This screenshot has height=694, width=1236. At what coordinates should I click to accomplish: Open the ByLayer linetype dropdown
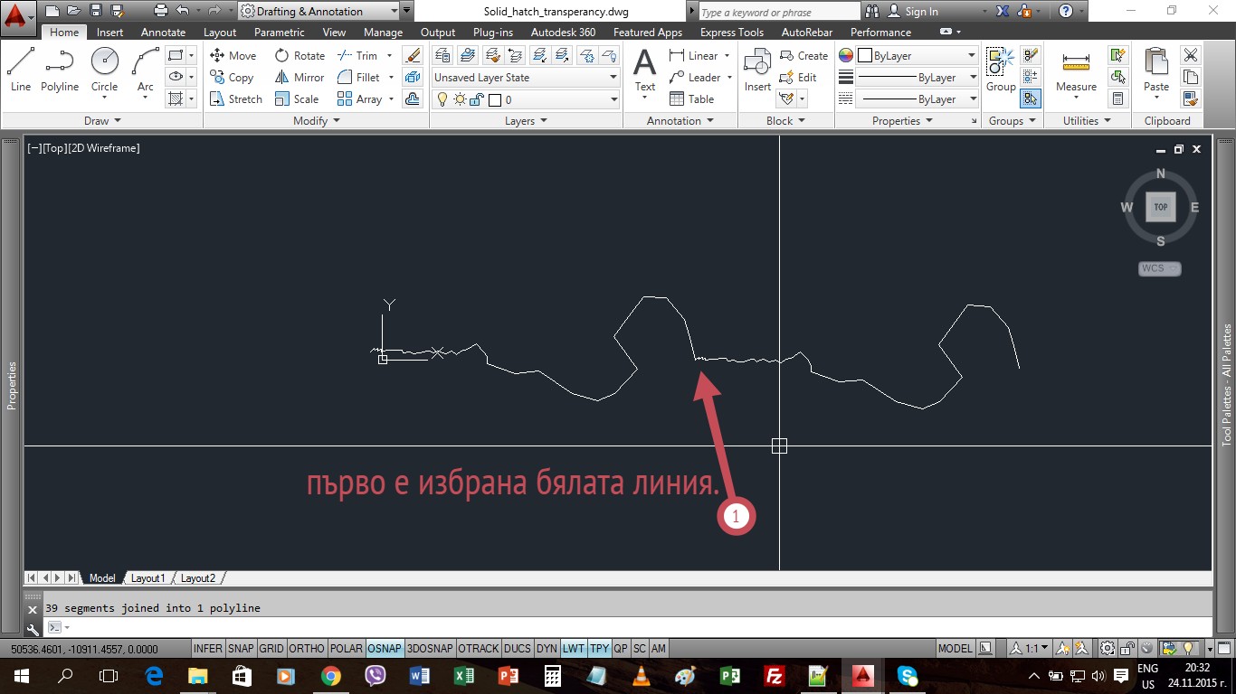pos(917,99)
